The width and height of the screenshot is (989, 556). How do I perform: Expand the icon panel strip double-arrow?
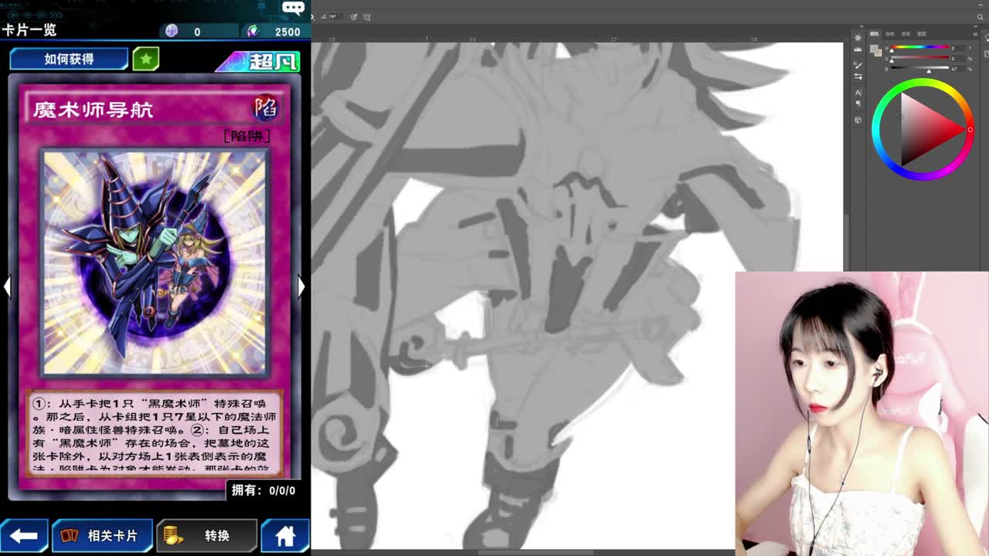coord(862,26)
